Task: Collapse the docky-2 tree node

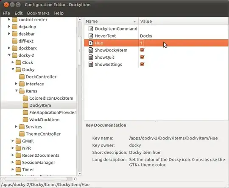Action: point(9,55)
